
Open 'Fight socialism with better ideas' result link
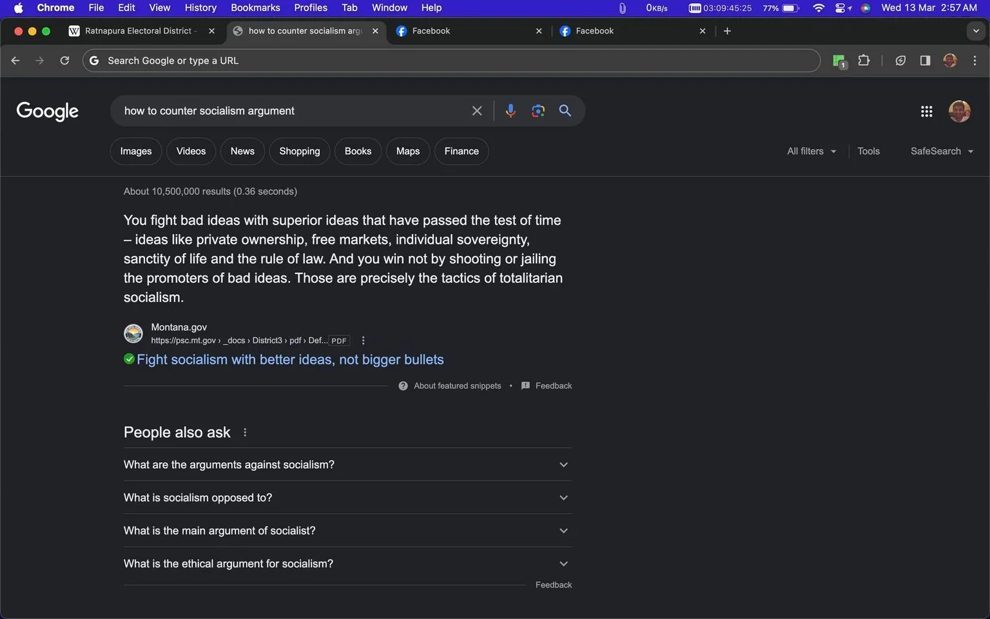point(290,360)
